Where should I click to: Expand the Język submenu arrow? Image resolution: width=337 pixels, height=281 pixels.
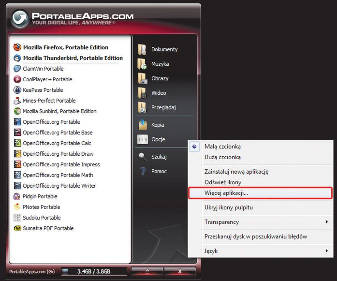pyautogui.click(x=327, y=251)
